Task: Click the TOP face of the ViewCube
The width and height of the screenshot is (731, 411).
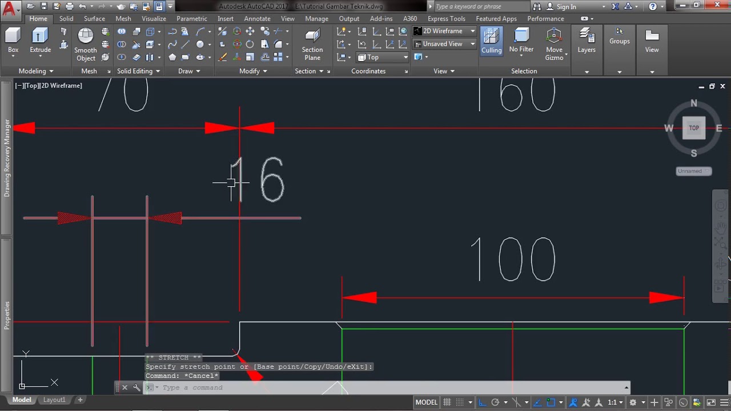Action: click(x=694, y=128)
